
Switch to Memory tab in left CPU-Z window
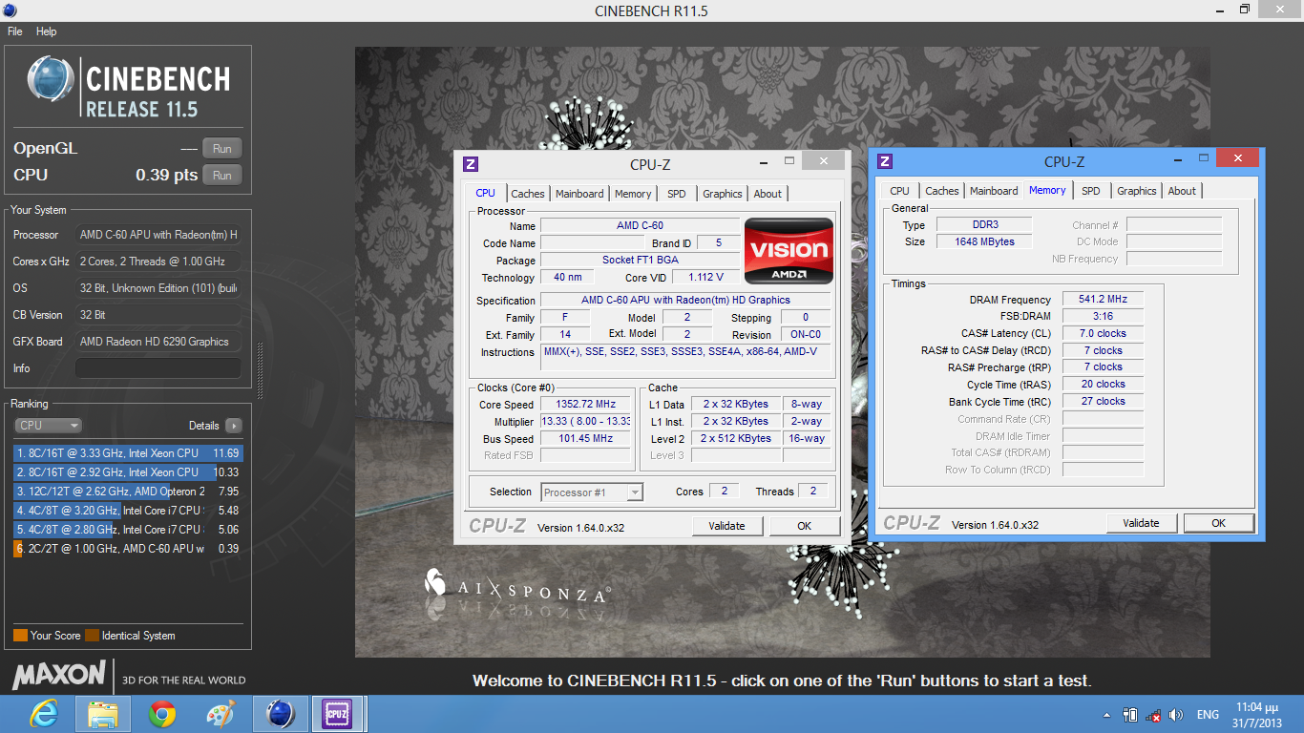[x=633, y=194]
